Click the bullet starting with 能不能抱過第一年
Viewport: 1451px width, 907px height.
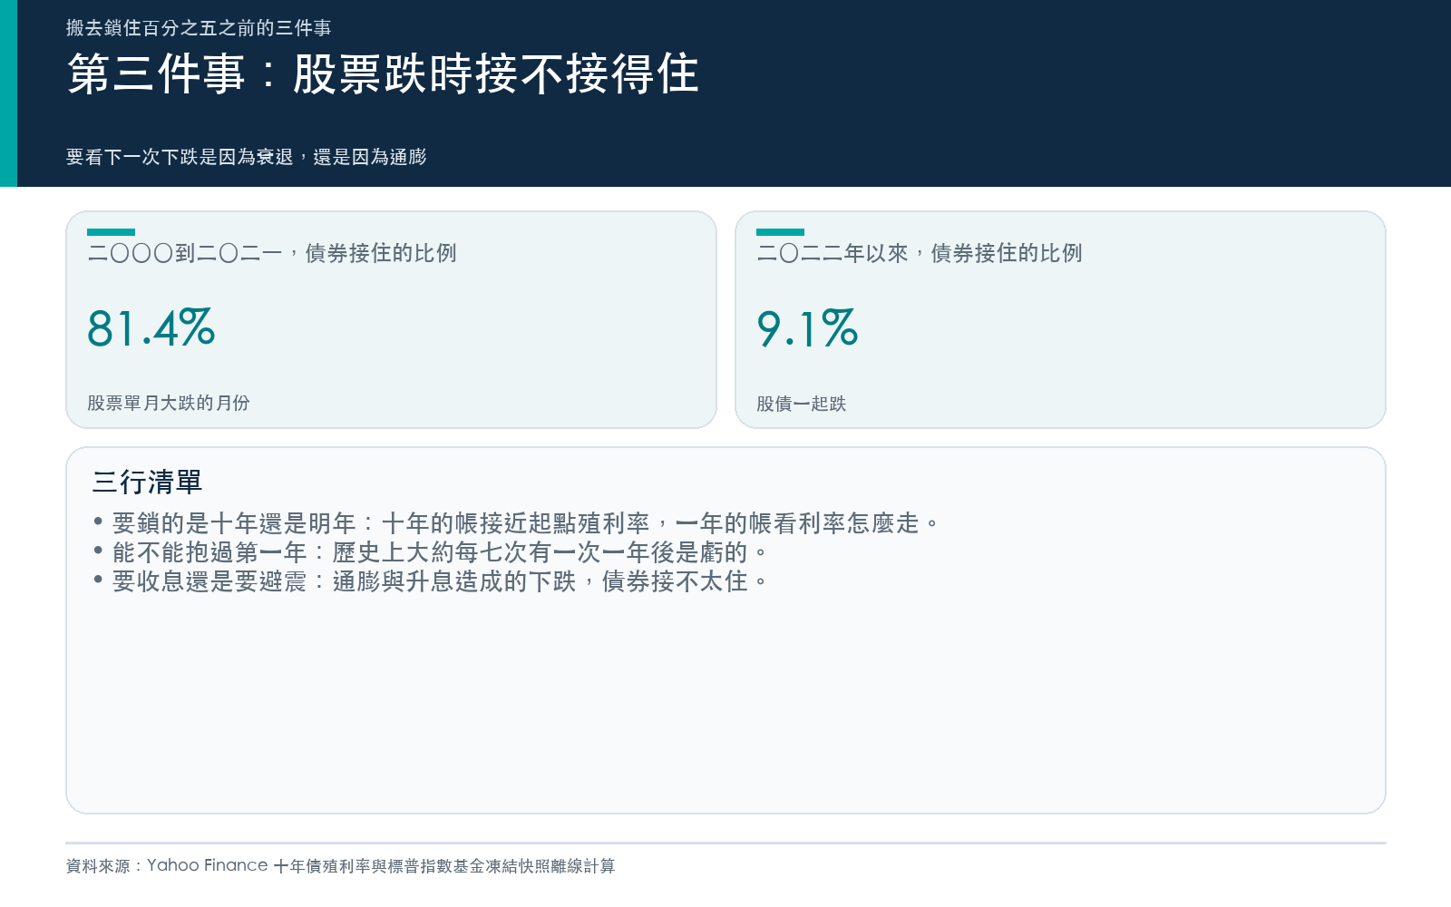click(x=432, y=552)
